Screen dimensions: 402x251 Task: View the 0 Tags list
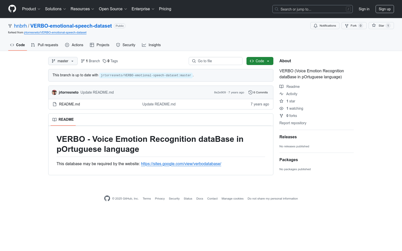[110, 61]
